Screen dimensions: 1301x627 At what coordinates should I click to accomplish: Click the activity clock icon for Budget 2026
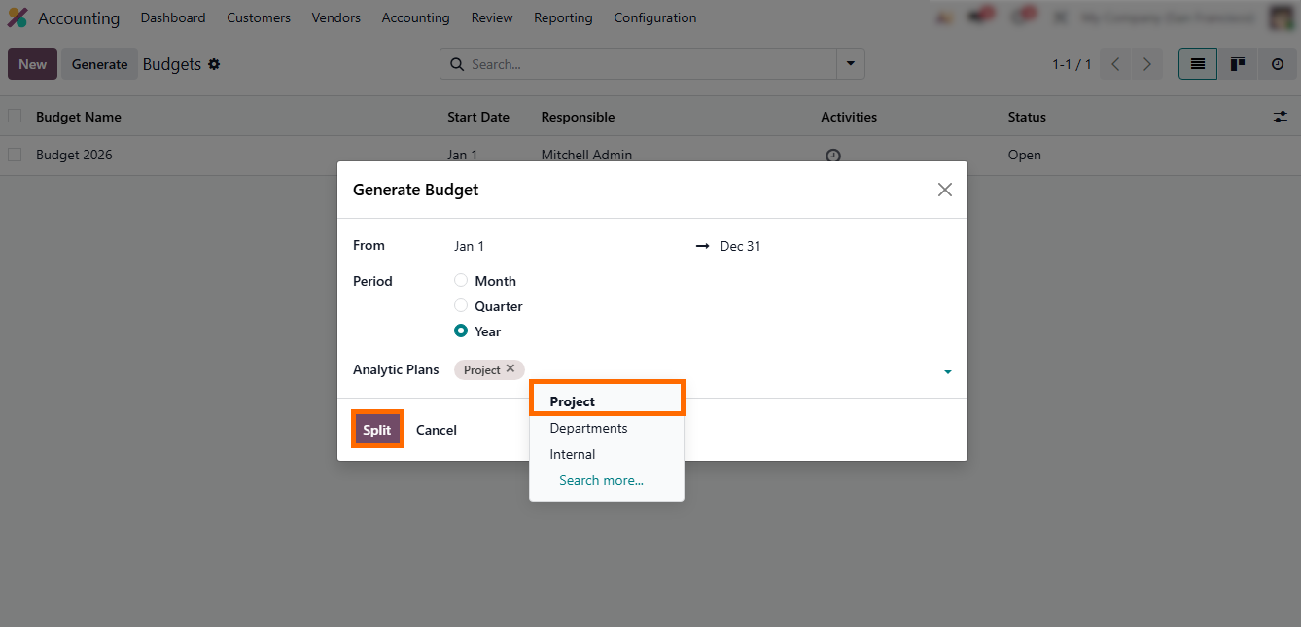click(832, 156)
